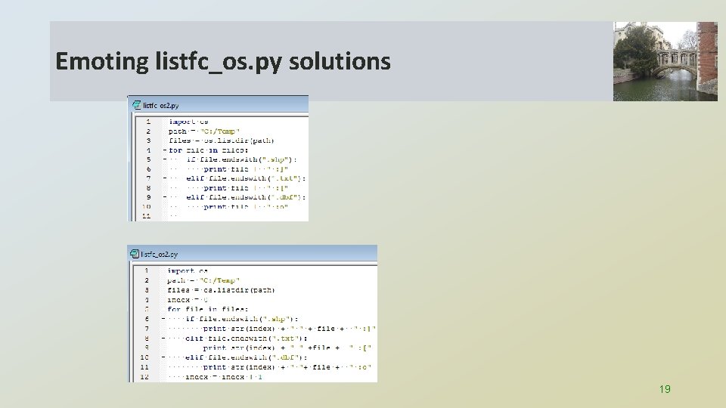726x408 pixels.
Task: Click the print str(index) statement on line 7
Action: pos(289,329)
